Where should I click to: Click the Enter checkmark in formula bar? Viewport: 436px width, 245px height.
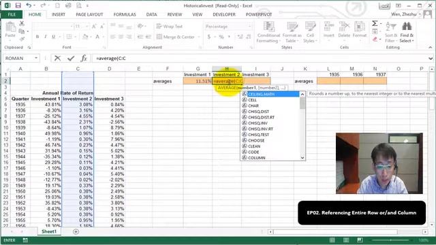click(x=71, y=58)
